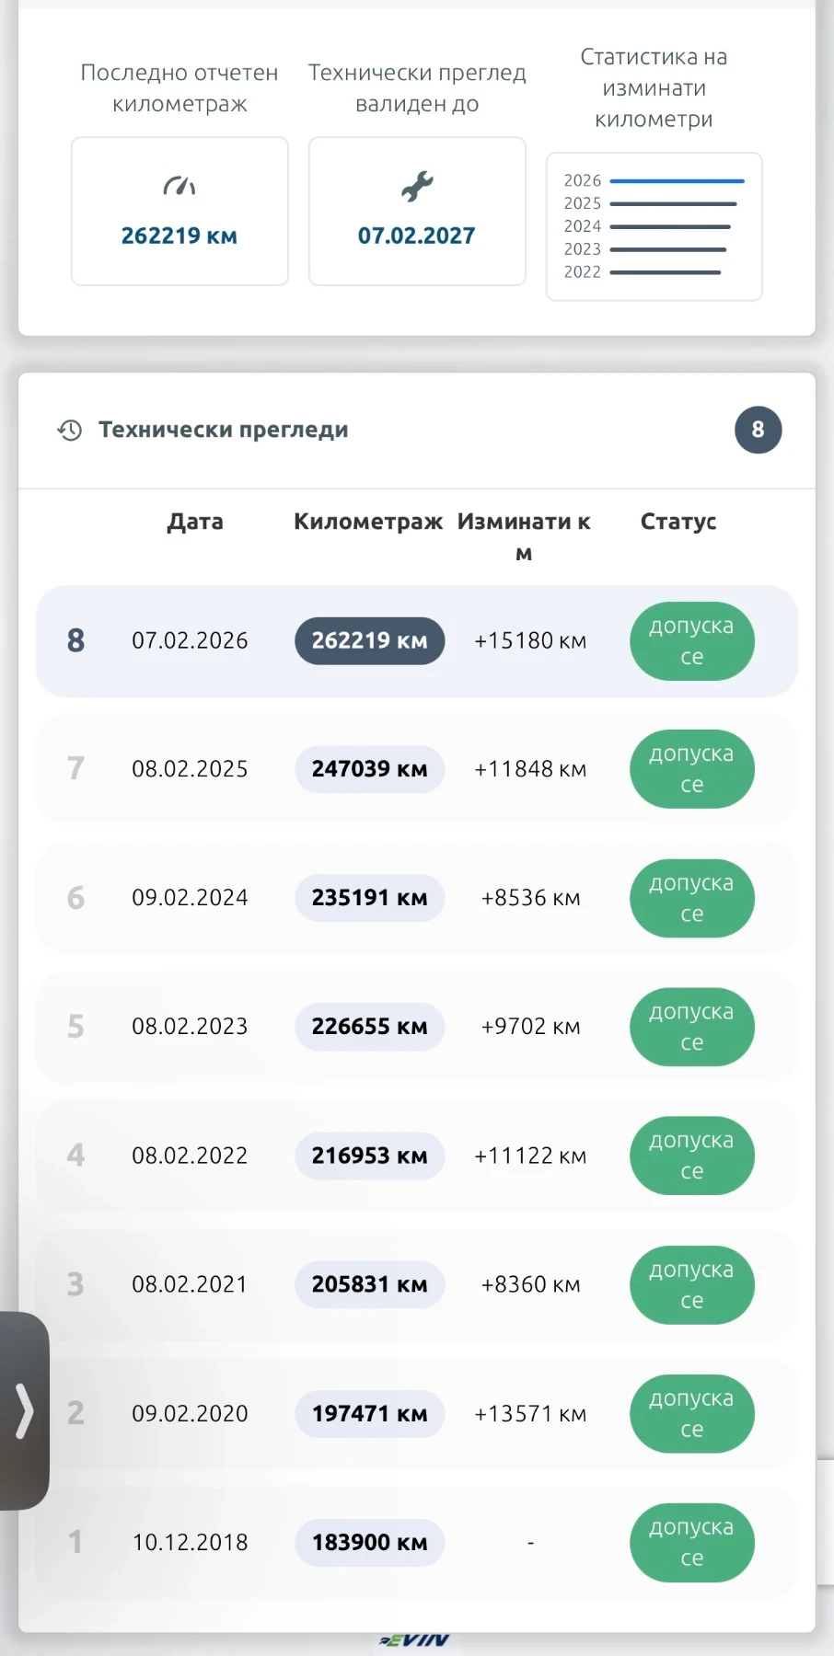834x1656 pixels.
Task: Click the round badge showing 8 inspections
Action: pyautogui.click(x=758, y=430)
